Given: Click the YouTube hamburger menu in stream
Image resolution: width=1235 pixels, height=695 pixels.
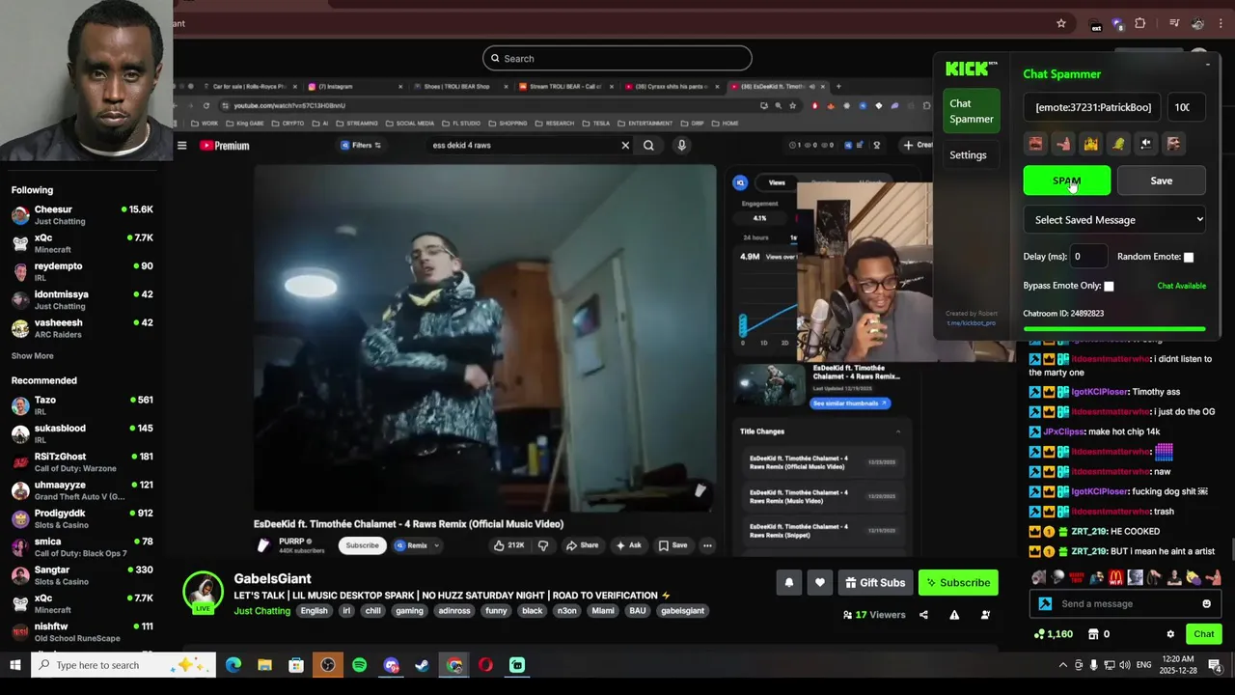Looking at the screenshot, I should point(181,146).
